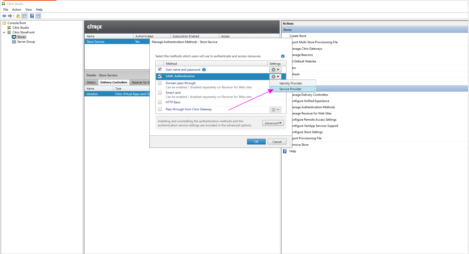Toggle the SAML Authentication checkbox

[160, 76]
